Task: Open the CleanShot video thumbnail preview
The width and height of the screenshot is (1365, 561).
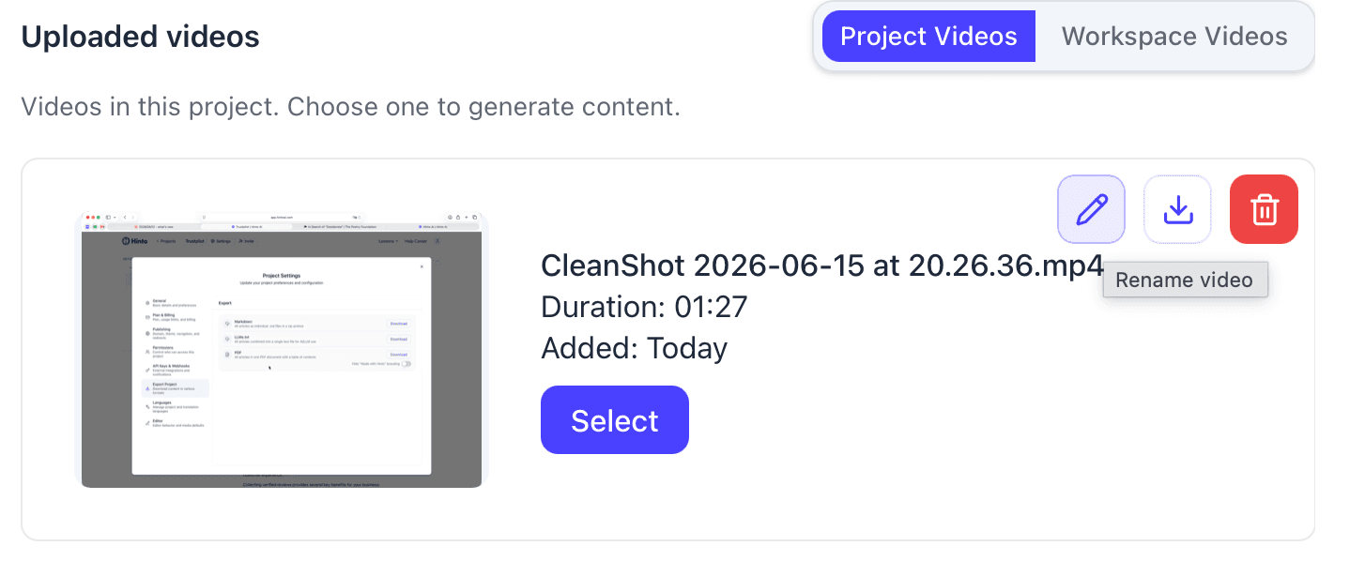Action: 282,348
